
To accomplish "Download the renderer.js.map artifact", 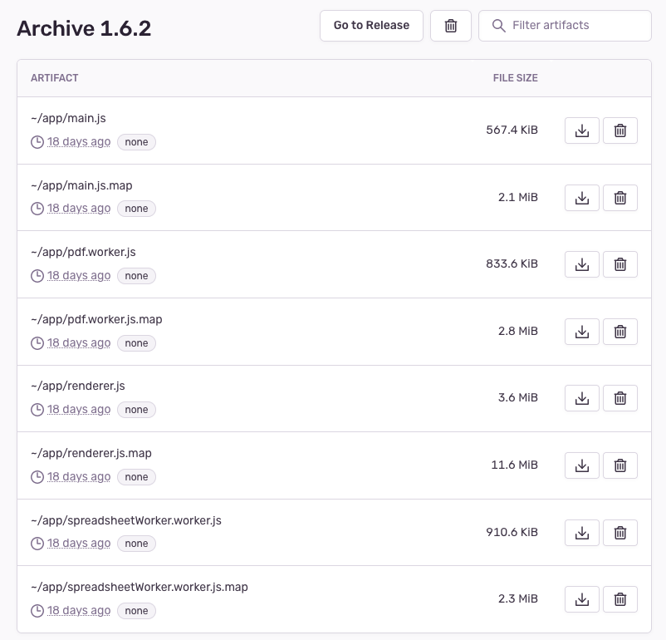I will (581, 465).
